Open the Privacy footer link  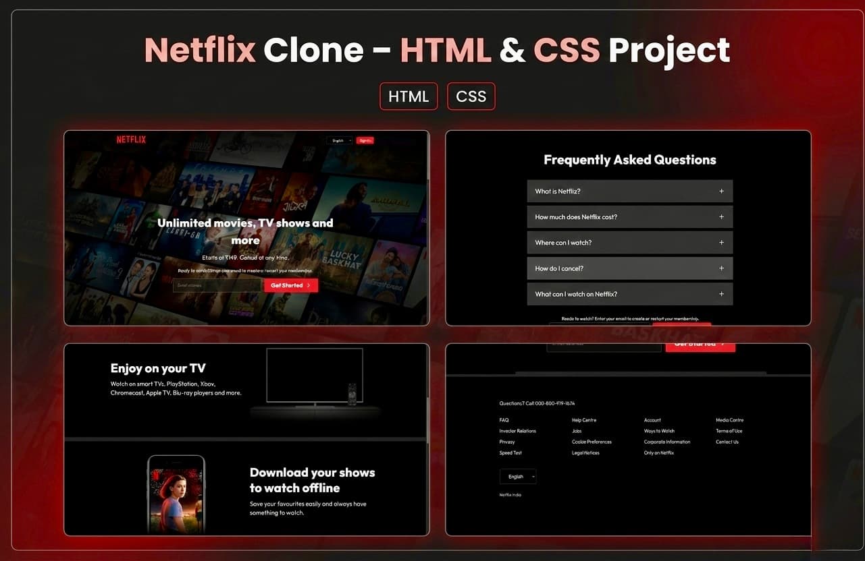[x=507, y=442]
